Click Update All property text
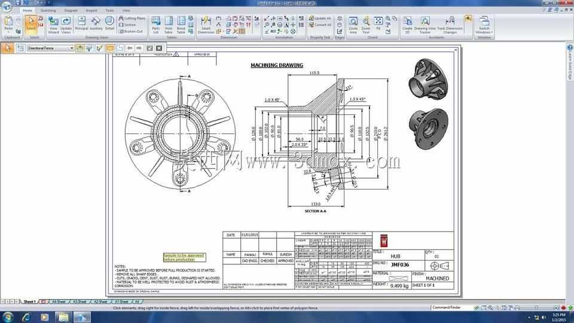Image resolution: width=574 pixels, height=323 pixels. [x=320, y=18]
